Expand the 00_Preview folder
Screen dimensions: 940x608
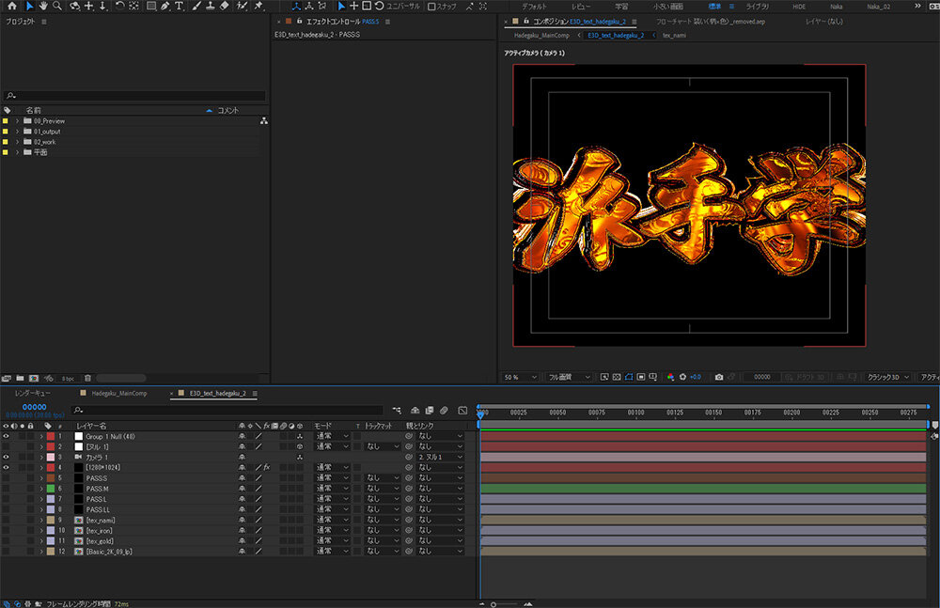[17, 121]
